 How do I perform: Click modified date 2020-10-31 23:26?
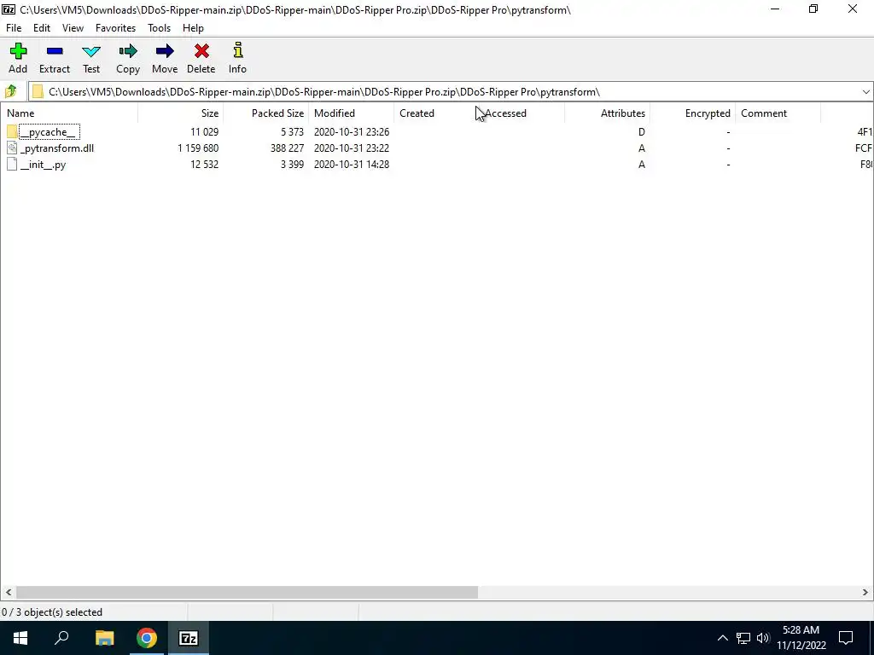pyautogui.click(x=351, y=132)
